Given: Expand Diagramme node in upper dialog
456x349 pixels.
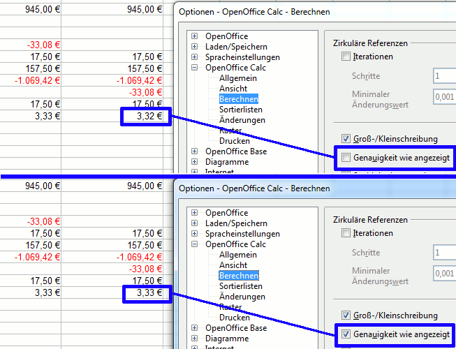Looking at the screenshot, I should click(195, 162).
